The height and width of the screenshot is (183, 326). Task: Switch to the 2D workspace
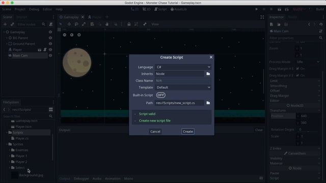tap(134, 9)
